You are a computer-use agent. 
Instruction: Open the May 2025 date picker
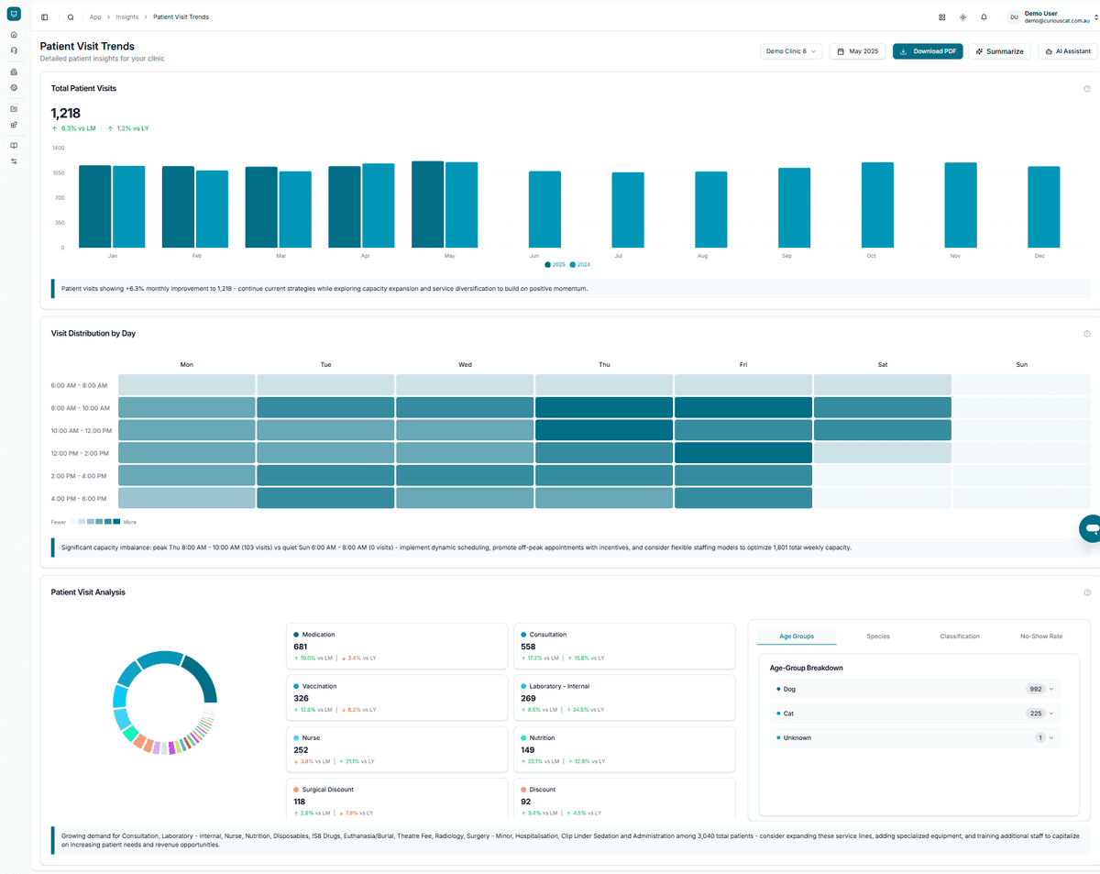click(x=857, y=51)
